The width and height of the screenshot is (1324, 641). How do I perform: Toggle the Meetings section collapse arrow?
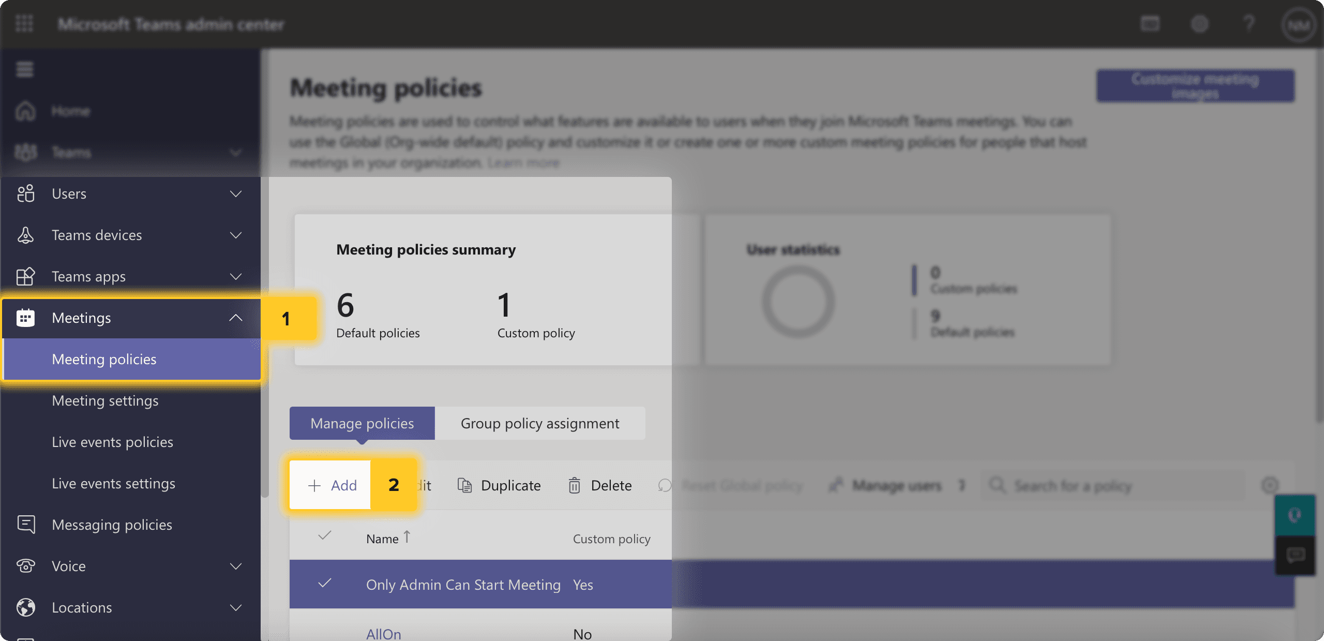tap(236, 318)
